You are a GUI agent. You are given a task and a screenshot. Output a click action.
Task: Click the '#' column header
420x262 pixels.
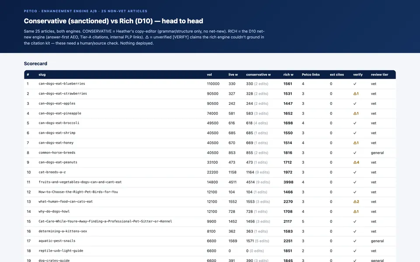[x=28, y=75]
